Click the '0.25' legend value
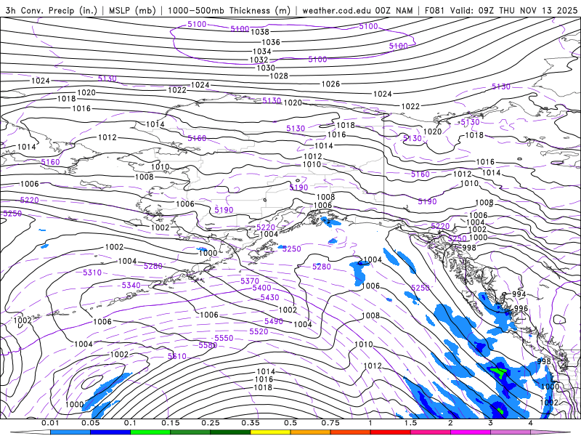This screenshot has width=581, height=436. click(x=210, y=423)
